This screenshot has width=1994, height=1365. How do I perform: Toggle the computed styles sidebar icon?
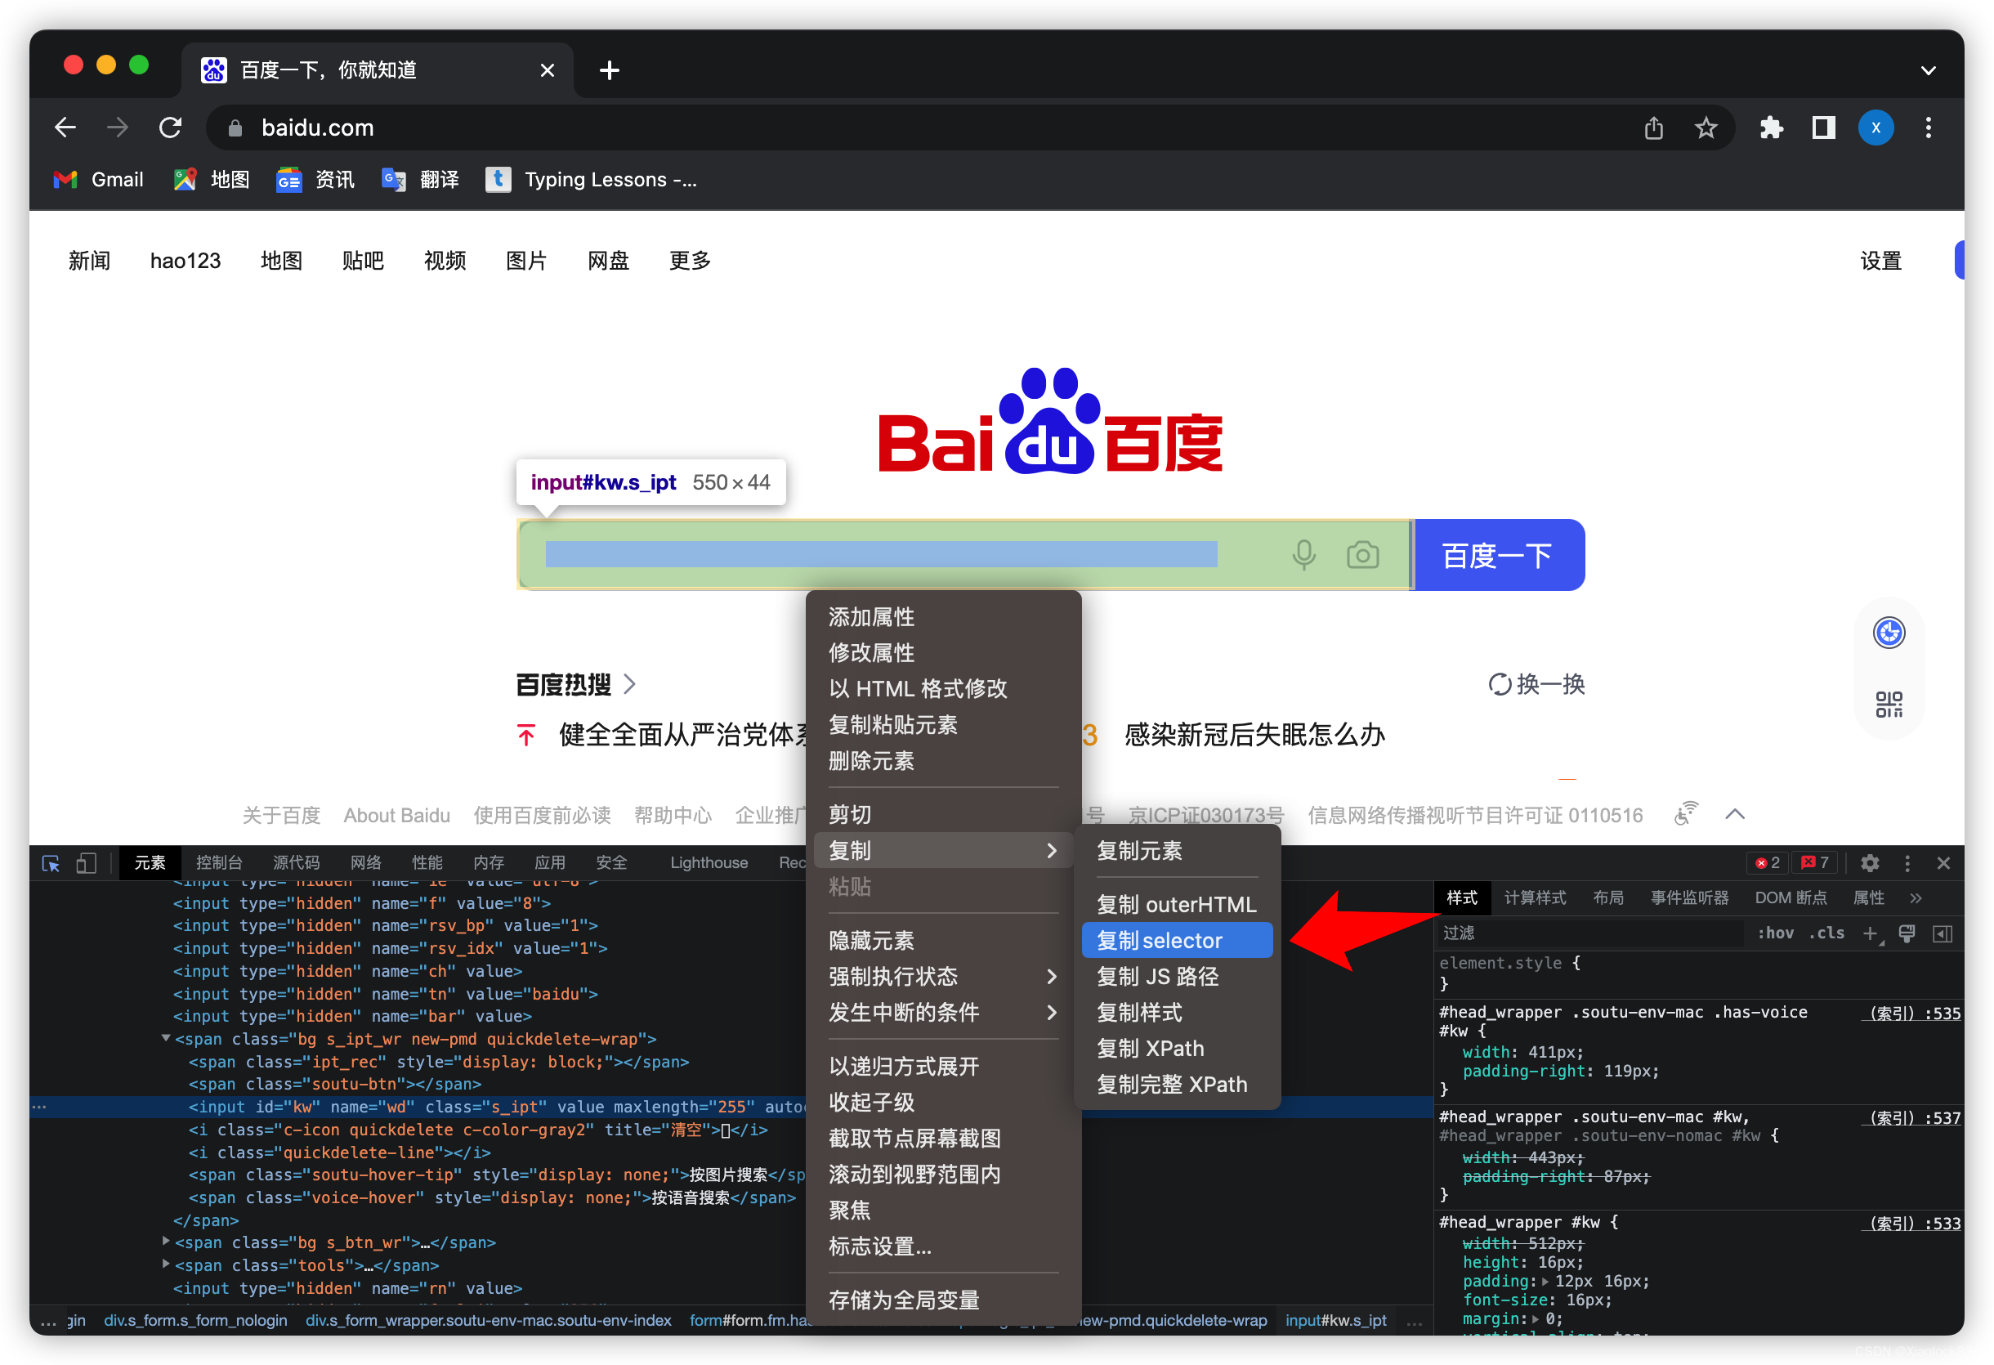click(1942, 933)
